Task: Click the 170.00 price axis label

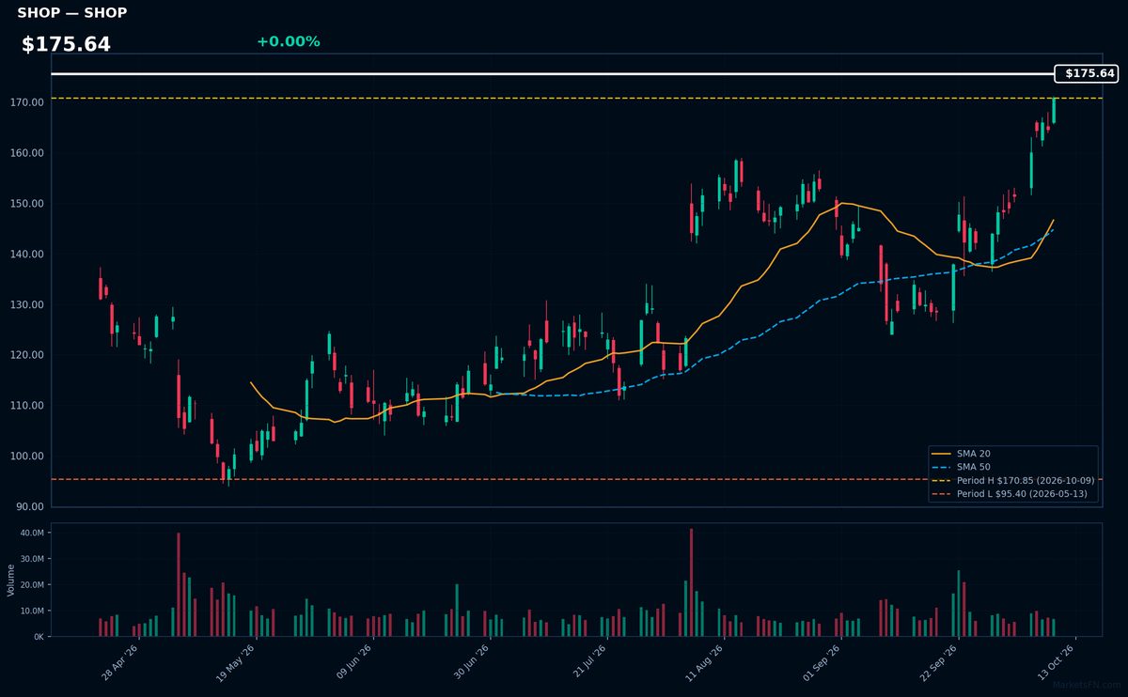Action: click(x=29, y=102)
